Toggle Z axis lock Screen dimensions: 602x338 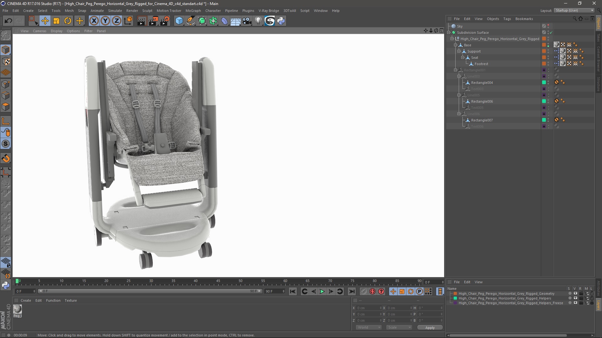117,21
